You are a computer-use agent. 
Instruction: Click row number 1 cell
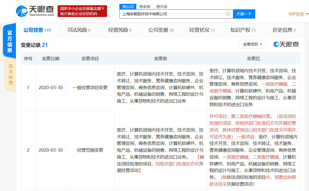28,87
